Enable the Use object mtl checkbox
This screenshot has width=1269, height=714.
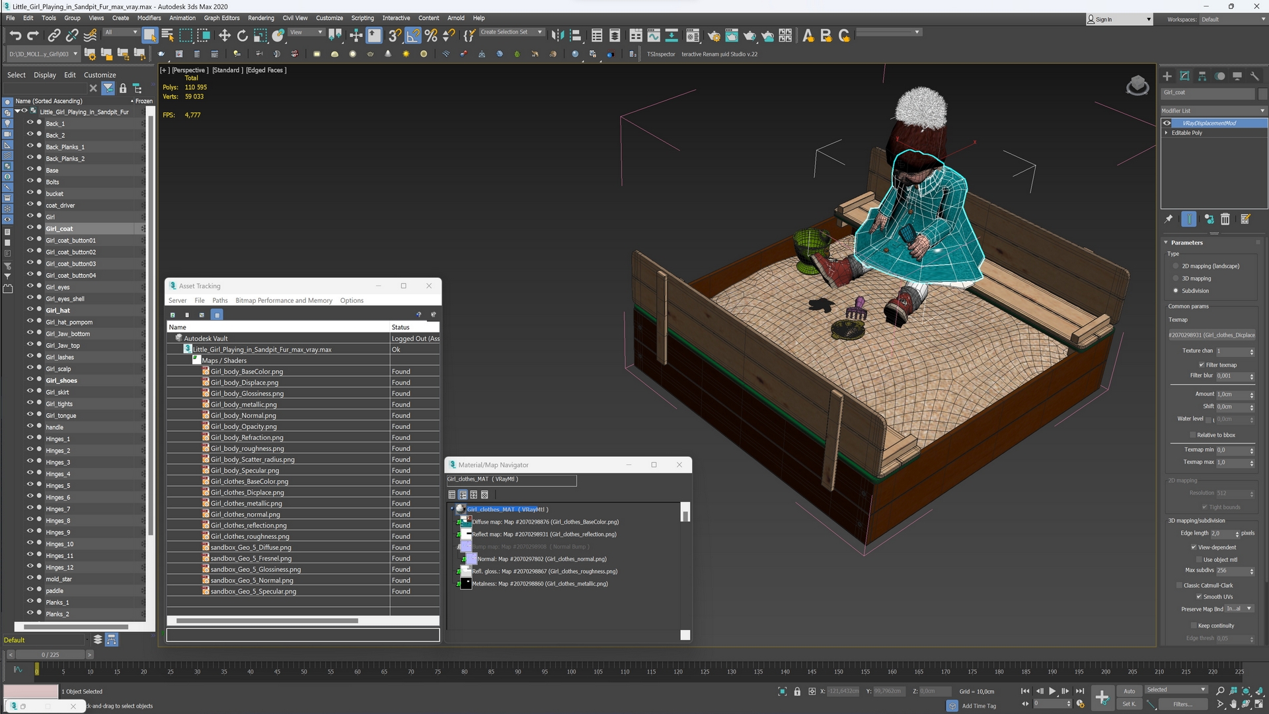pos(1199,560)
